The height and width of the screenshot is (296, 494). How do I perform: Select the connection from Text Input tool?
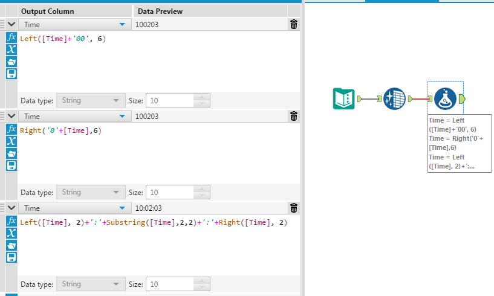(x=369, y=99)
